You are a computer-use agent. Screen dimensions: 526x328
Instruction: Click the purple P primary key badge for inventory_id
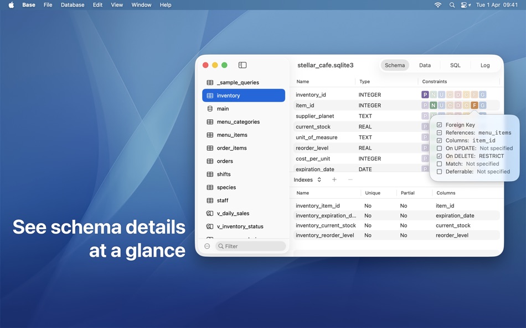point(425,94)
